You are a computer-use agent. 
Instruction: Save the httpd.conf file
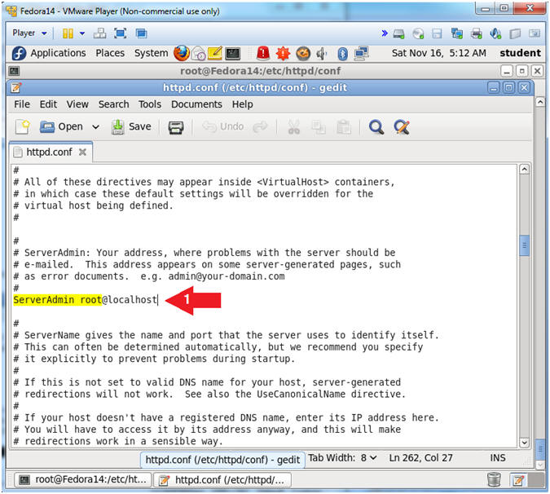click(131, 126)
